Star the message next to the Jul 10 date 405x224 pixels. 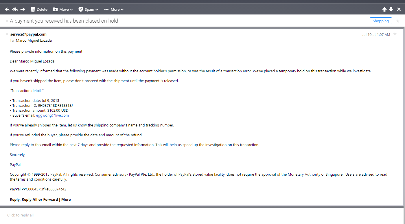coord(395,34)
